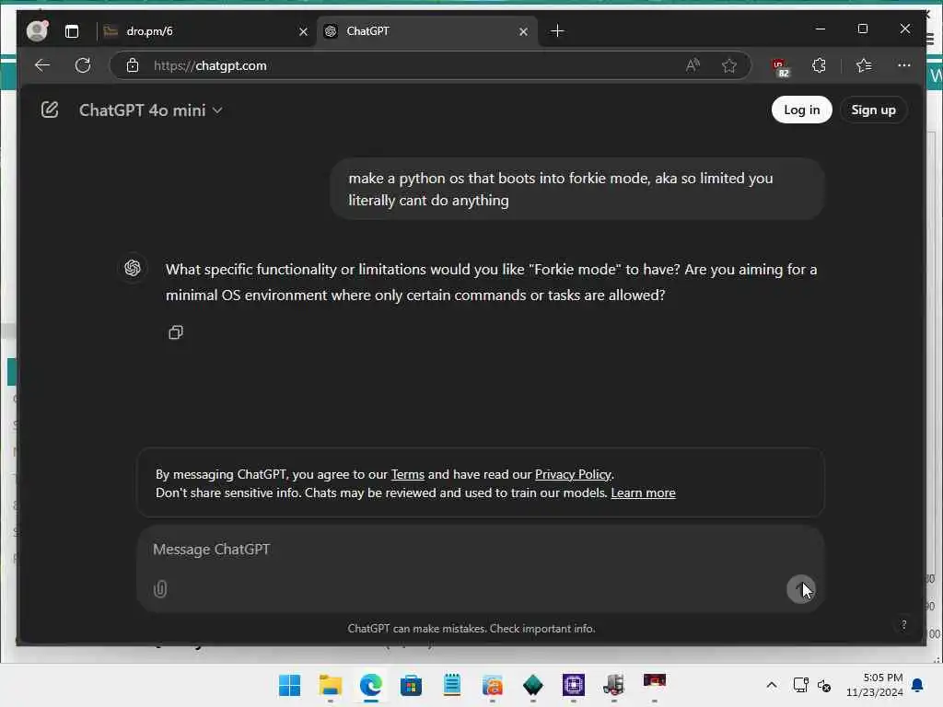View site information lock icon
The image size is (943, 707).
point(133,65)
